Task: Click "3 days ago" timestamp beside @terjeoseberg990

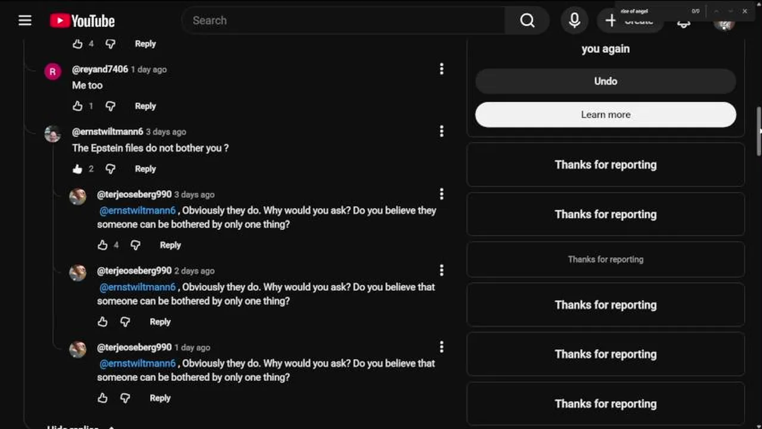Action: coord(194,195)
